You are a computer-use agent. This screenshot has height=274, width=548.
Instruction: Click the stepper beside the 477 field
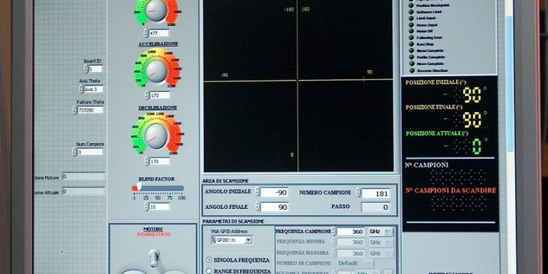pyautogui.click(x=146, y=33)
